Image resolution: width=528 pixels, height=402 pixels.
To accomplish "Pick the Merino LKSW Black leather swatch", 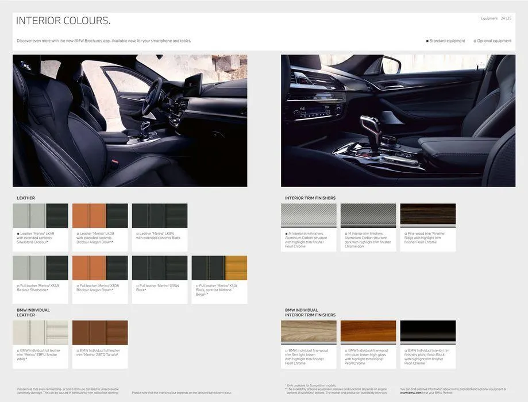I will pyautogui.click(x=160, y=216).
